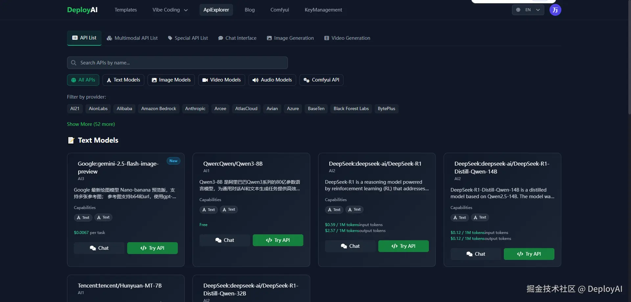Click the globe language icon
631x302 pixels.
click(518, 10)
